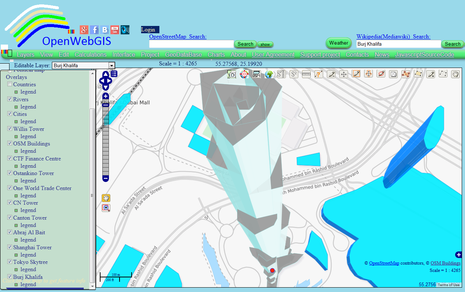The width and height of the screenshot is (465, 292).
Task: Open the measure distance ruler tool
Action: tap(306, 74)
